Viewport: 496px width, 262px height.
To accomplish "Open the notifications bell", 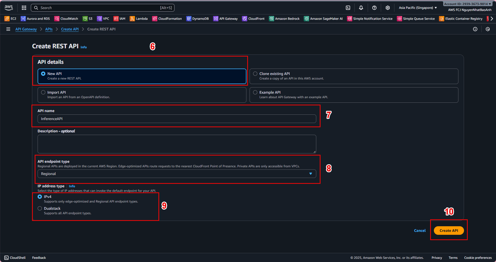I will pyautogui.click(x=361, y=8).
